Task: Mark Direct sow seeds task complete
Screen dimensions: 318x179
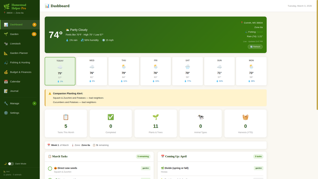Action: [50, 169]
